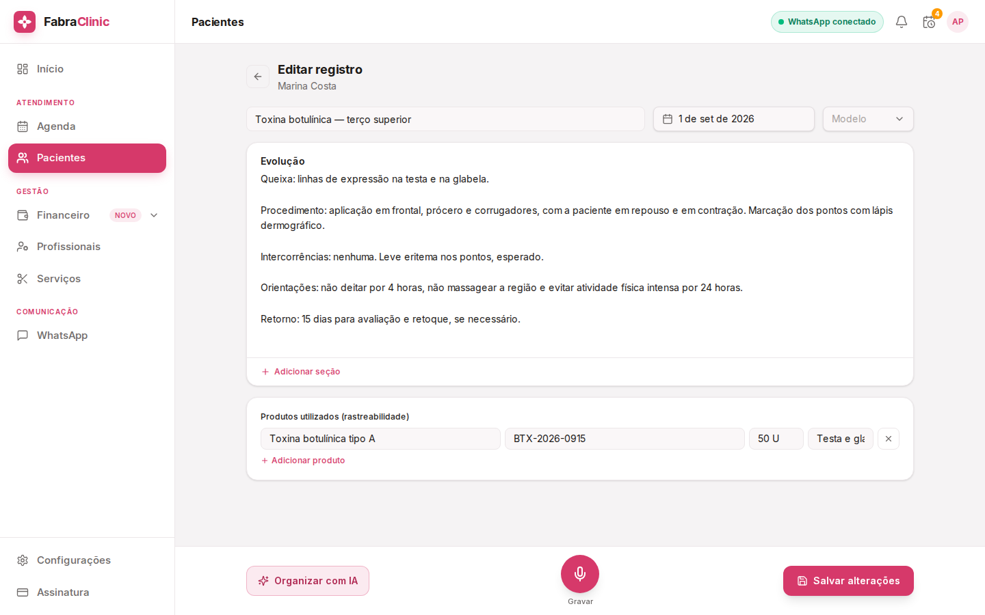Click the FabraClinic logo icon
The image size is (985, 615).
[25, 22]
